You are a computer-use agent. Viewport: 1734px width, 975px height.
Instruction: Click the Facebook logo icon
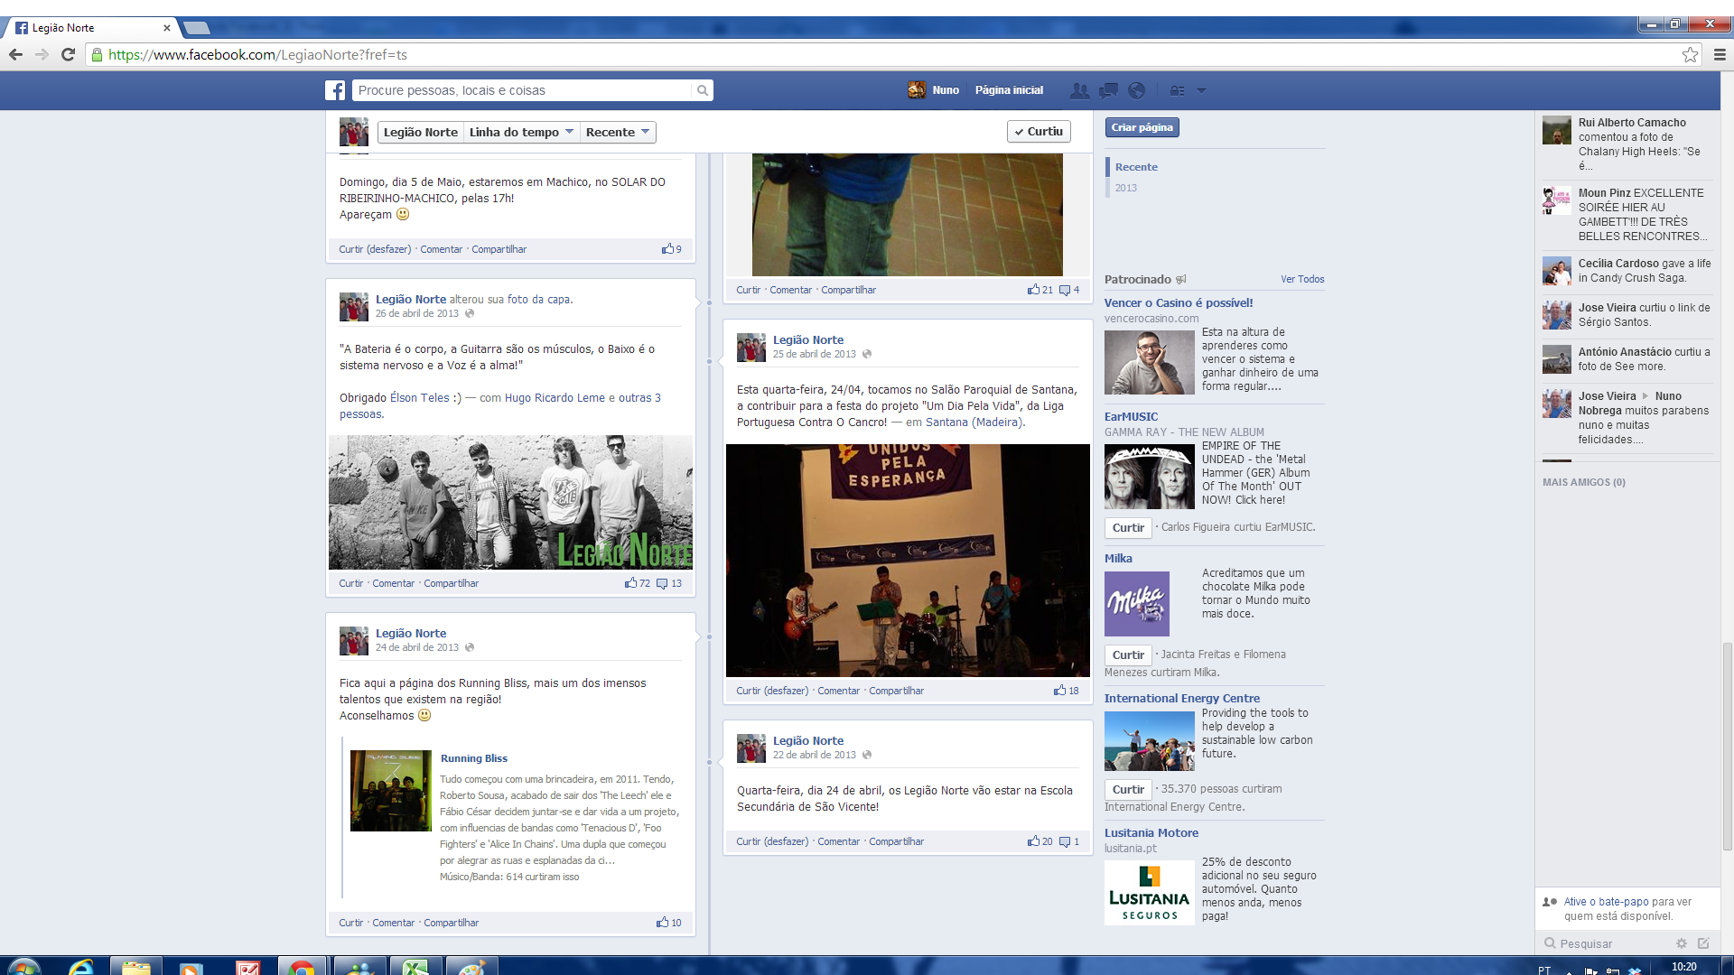335,90
